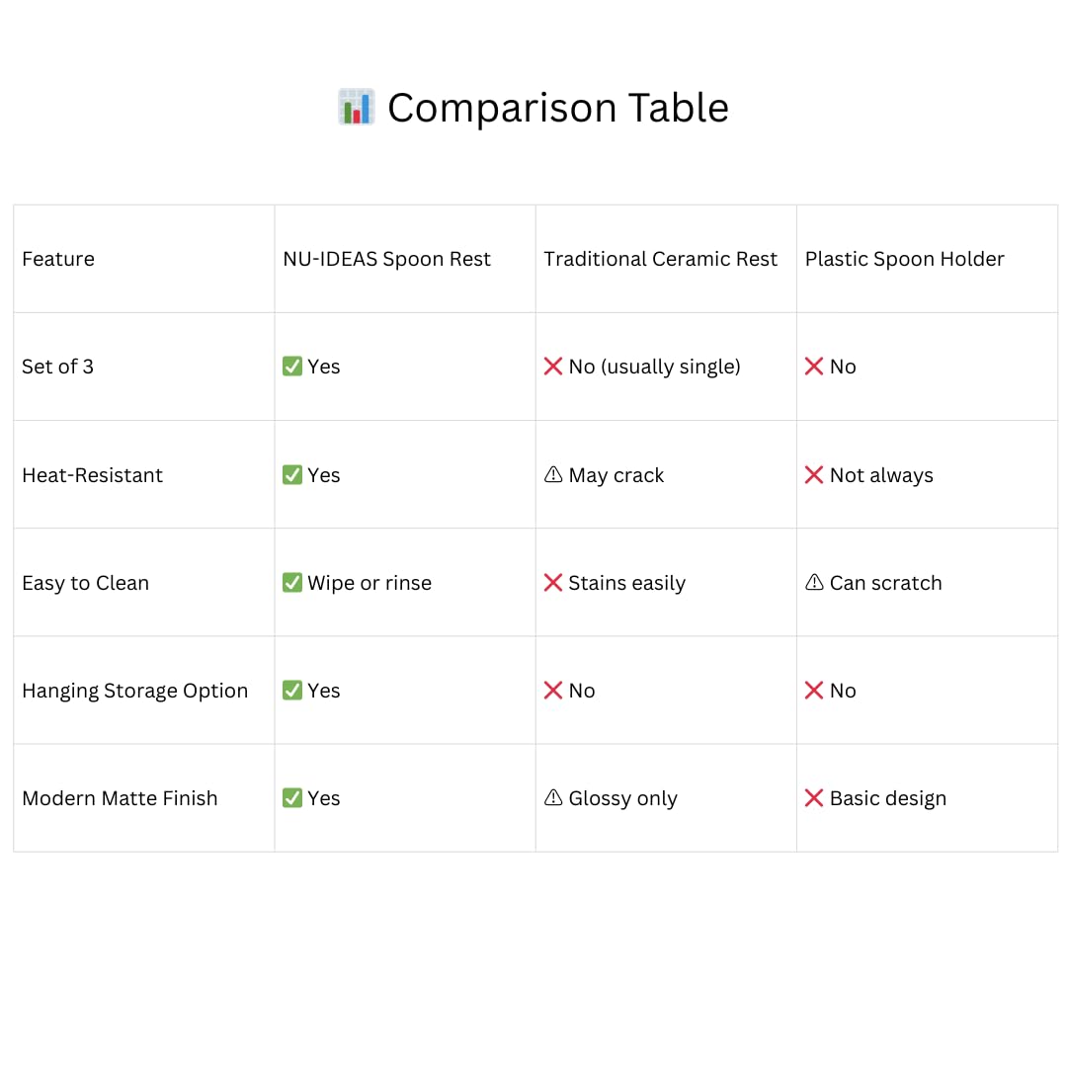This screenshot has height=1067, width=1067.
Task: Click the green checkmark in the Heat-Resistant row
Action: coord(292,475)
